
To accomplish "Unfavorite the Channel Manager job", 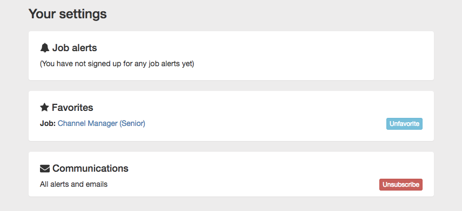I will [x=404, y=124].
